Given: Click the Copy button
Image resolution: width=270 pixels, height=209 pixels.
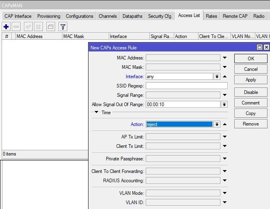Looking at the screenshot, I should 251,113.
